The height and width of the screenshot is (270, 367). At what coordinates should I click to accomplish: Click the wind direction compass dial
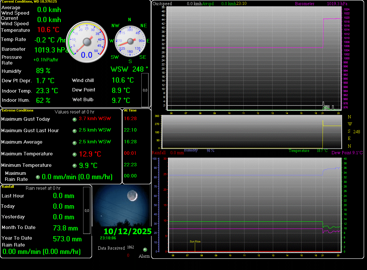(130, 41)
